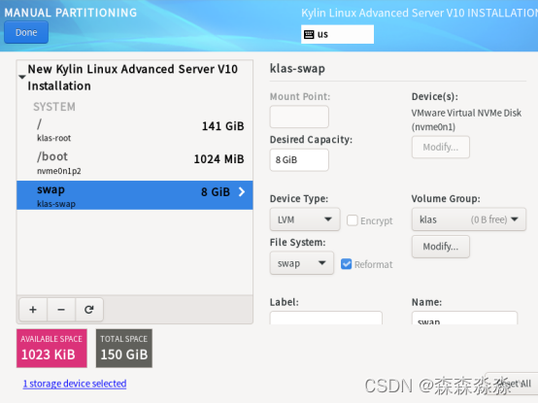The height and width of the screenshot is (404, 538).
Task: Open the Device Type LVM dropdown
Action: 305,219
